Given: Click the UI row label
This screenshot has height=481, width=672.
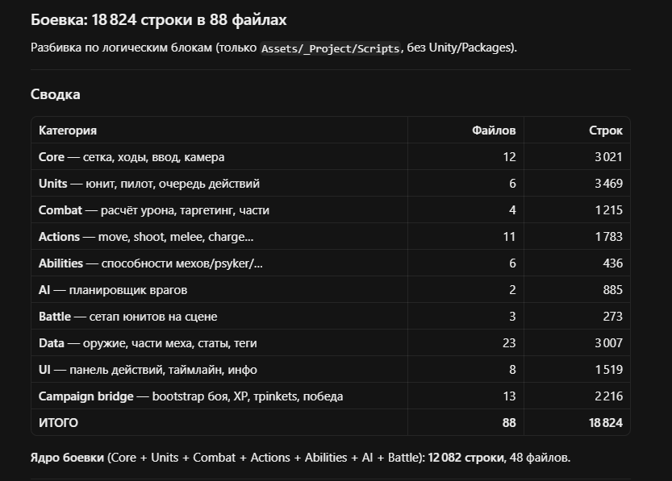Looking at the screenshot, I should (x=148, y=369).
